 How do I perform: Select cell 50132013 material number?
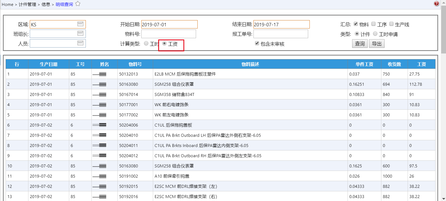click(x=135, y=74)
